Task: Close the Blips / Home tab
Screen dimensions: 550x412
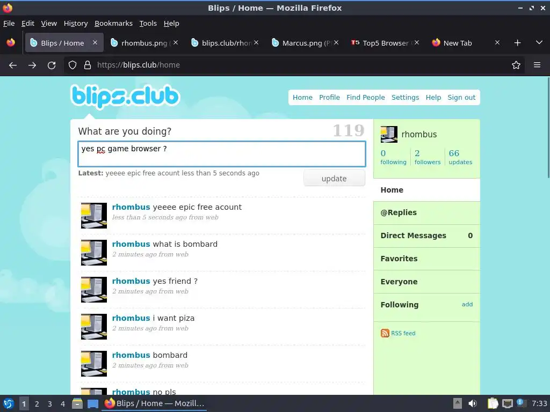Action: coord(95,43)
